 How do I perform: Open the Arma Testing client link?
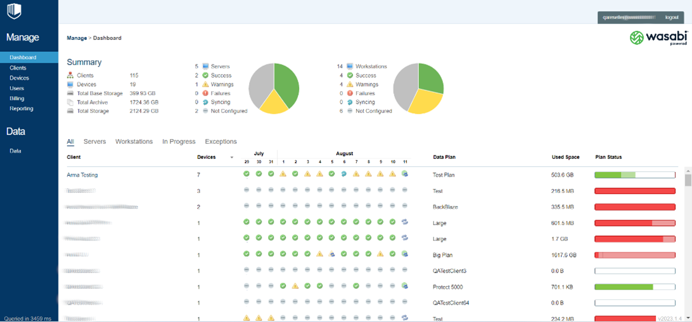[x=82, y=175]
